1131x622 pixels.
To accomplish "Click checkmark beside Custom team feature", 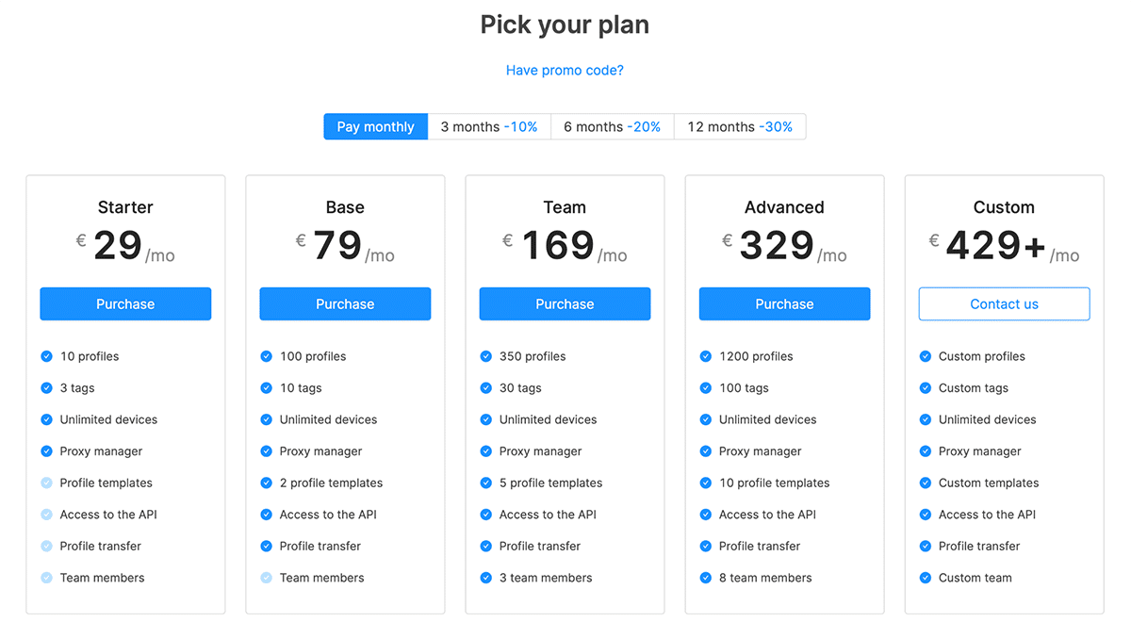I will (x=925, y=578).
